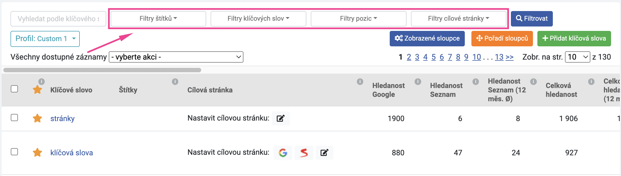
Task: Go to page 2 of results
Action: tap(409, 57)
